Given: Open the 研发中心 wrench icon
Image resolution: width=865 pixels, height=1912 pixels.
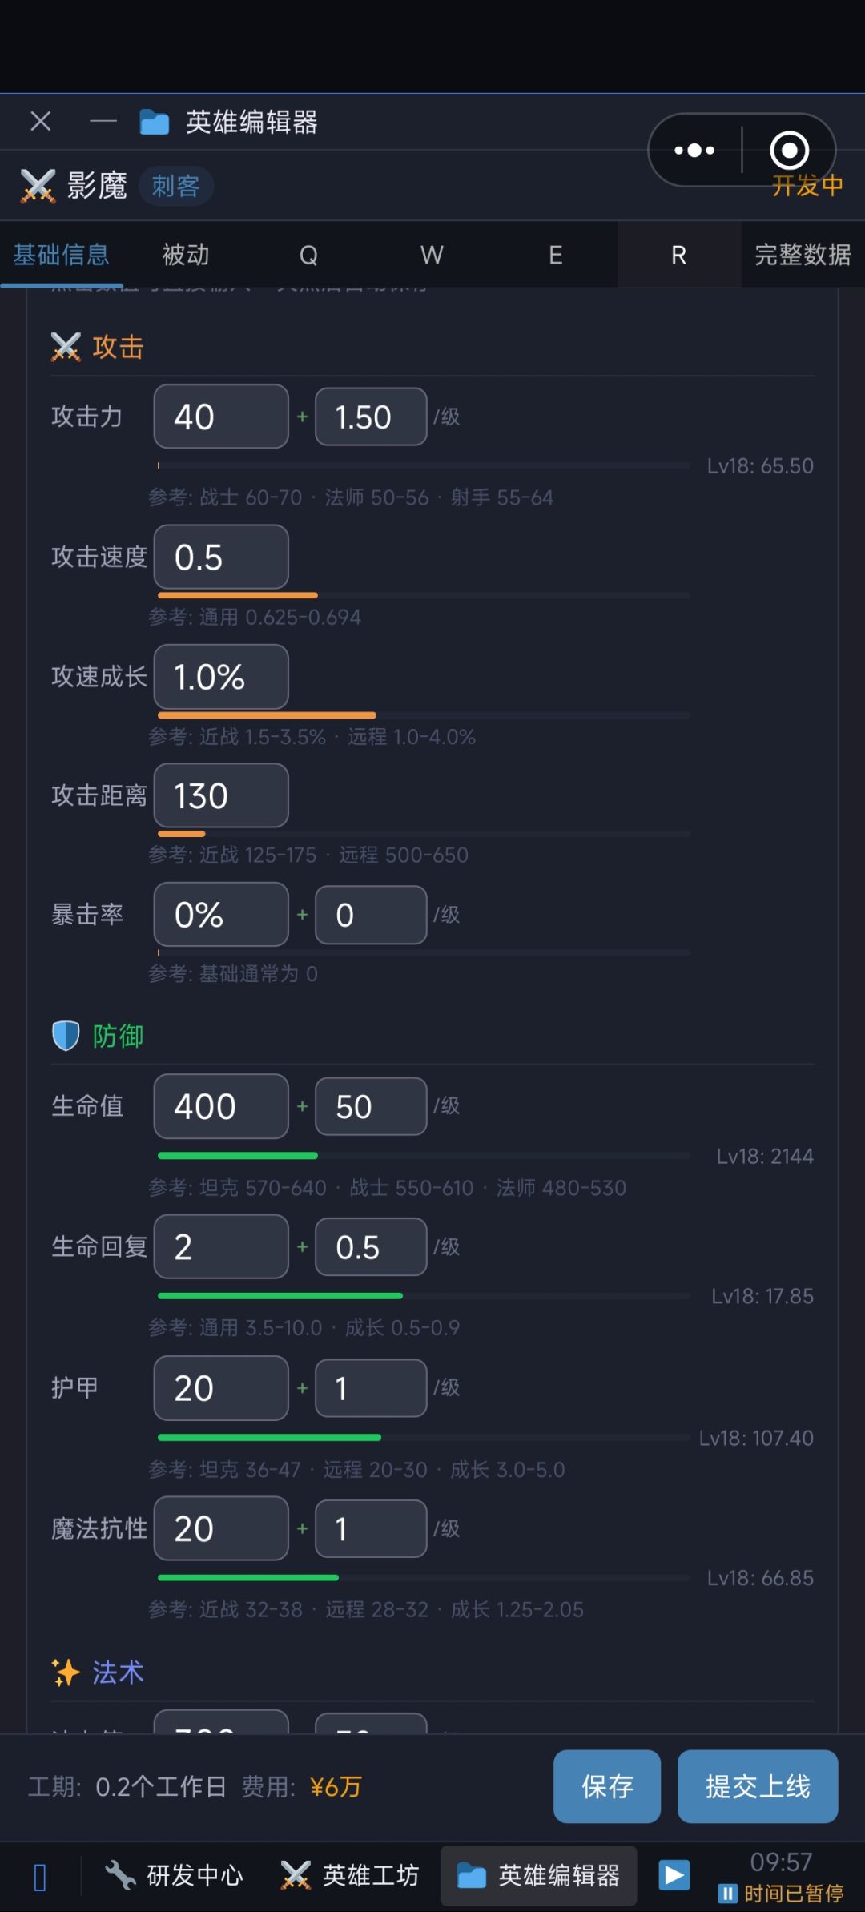Looking at the screenshot, I should pos(120,1874).
